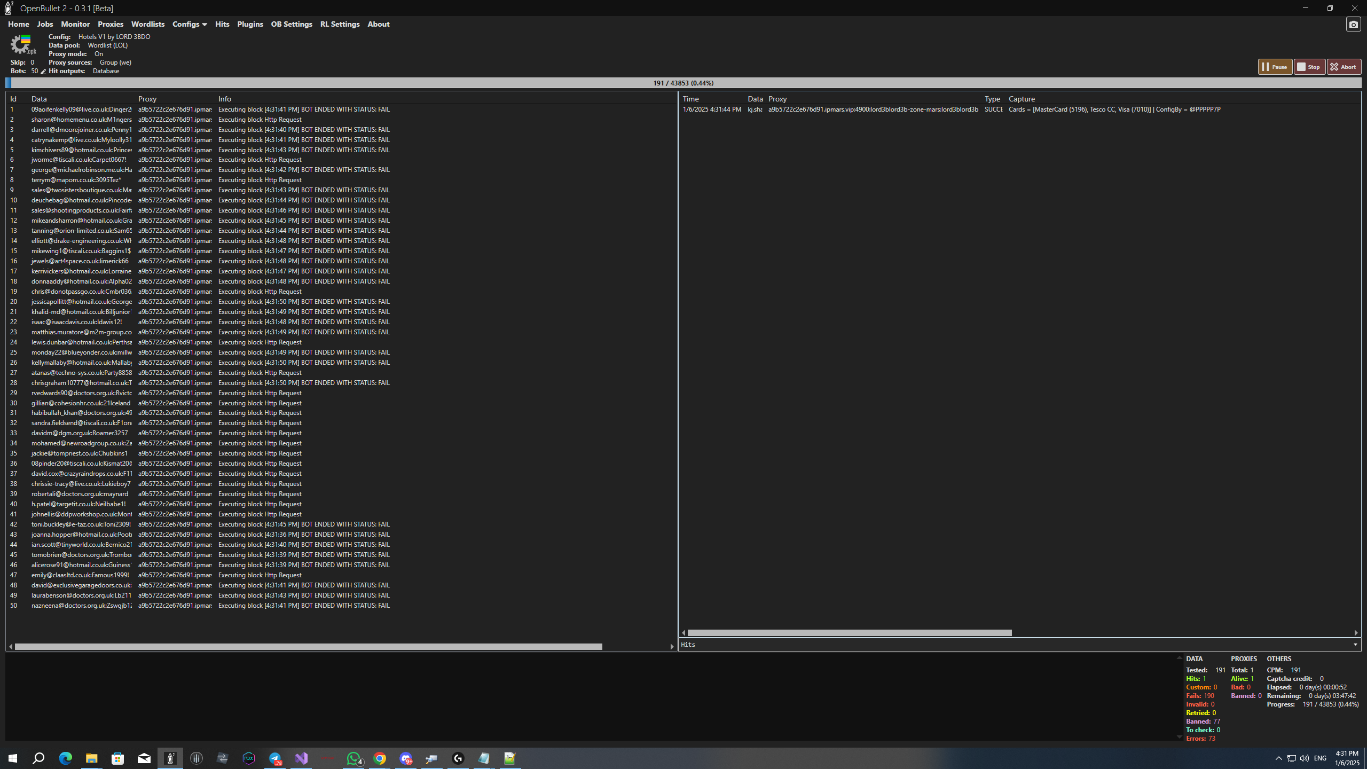Viewport: 1367px width, 769px height.
Task: Open the Configs dropdown menu
Action: tap(189, 24)
